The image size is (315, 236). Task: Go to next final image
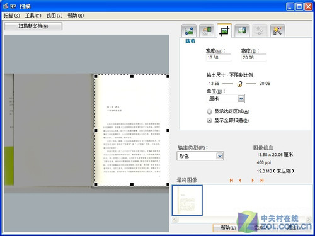click(x=253, y=180)
